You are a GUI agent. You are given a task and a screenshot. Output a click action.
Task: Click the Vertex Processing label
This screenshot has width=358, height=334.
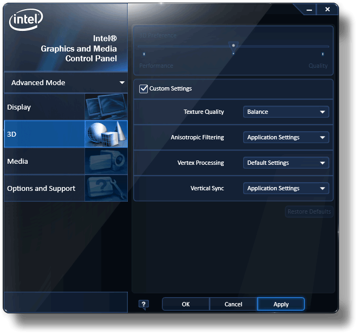pos(201,163)
